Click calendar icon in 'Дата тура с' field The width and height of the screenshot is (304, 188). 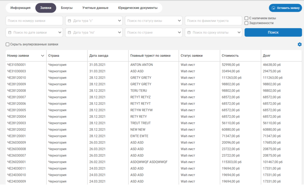point(69,21)
